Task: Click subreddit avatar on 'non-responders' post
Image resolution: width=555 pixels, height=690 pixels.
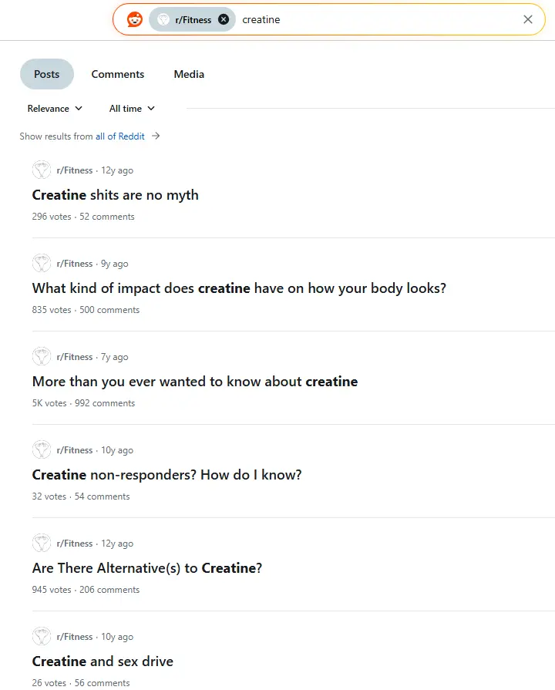Action: click(x=42, y=450)
